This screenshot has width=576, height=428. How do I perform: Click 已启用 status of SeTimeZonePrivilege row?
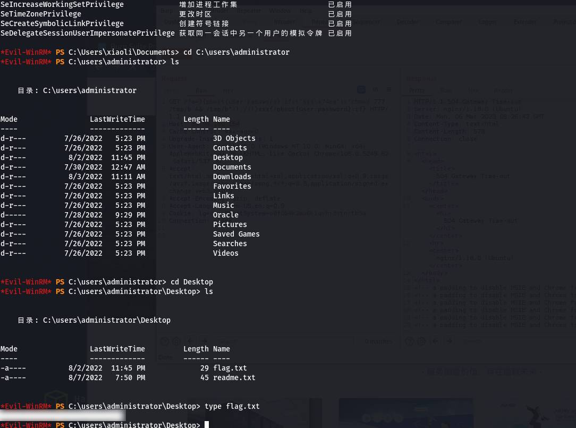pyautogui.click(x=340, y=14)
